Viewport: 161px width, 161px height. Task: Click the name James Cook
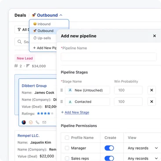(x=44, y=93)
